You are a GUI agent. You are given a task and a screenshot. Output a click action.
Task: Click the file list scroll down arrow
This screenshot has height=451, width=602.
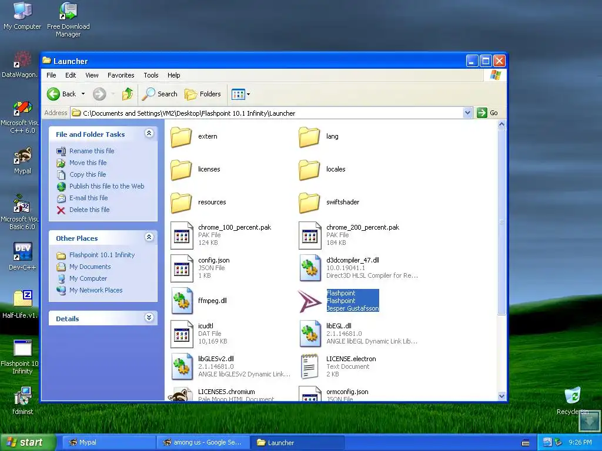pyautogui.click(x=501, y=396)
